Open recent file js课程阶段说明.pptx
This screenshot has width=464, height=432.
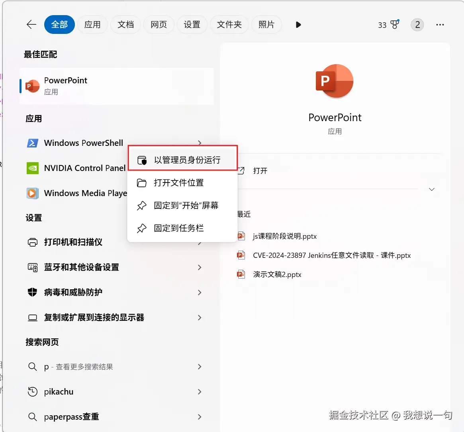(x=284, y=236)
